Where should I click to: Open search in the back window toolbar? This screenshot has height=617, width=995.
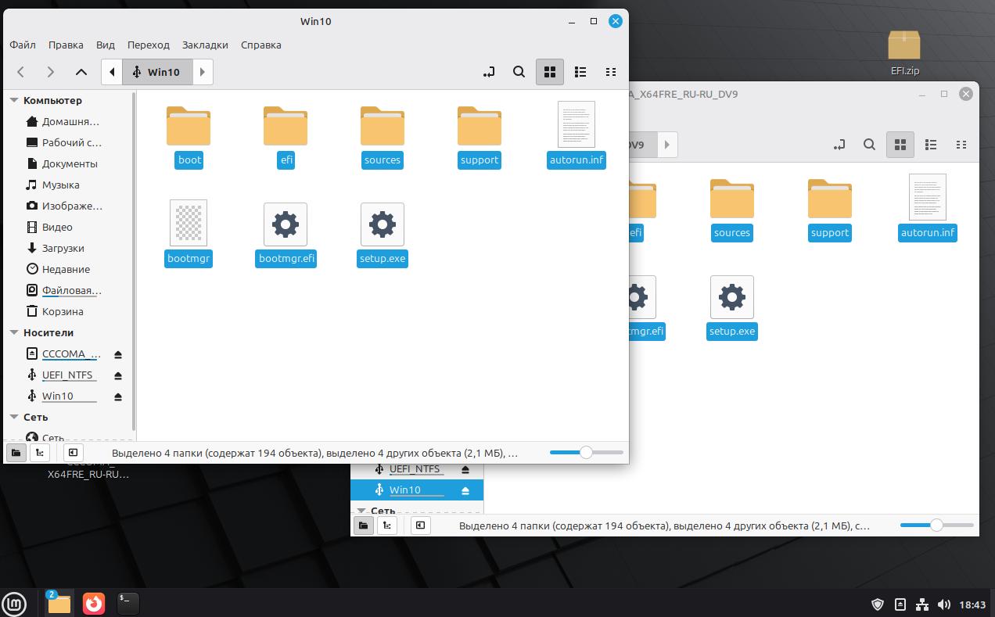[869, 145]
